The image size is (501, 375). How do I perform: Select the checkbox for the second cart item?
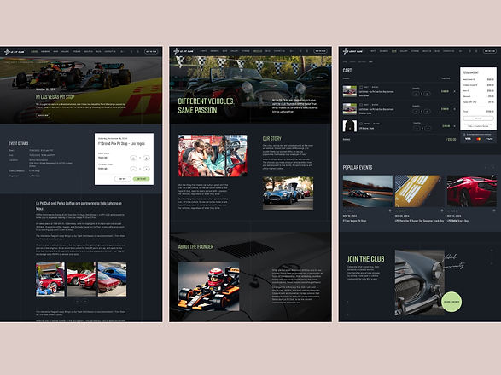click(361, 104)
